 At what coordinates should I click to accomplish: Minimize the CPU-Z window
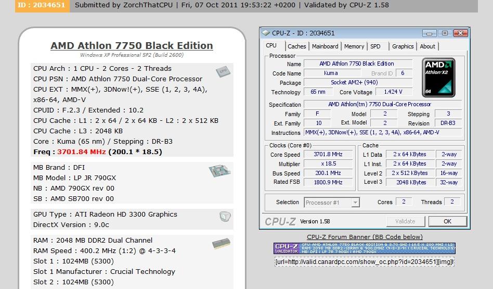pos(429,33)
